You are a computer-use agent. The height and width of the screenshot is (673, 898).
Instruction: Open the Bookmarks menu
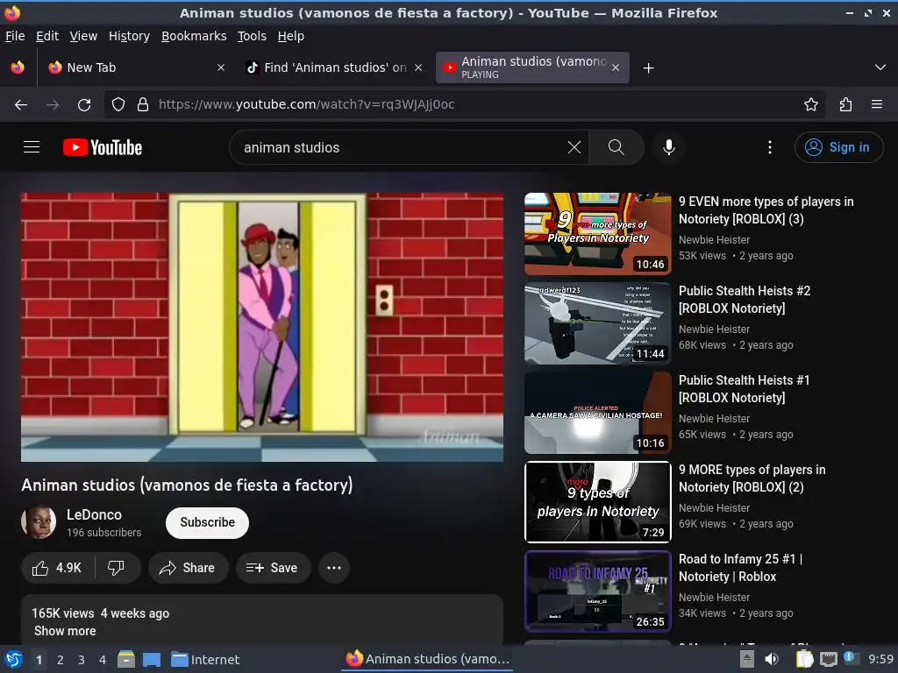[x=194, y=36]
